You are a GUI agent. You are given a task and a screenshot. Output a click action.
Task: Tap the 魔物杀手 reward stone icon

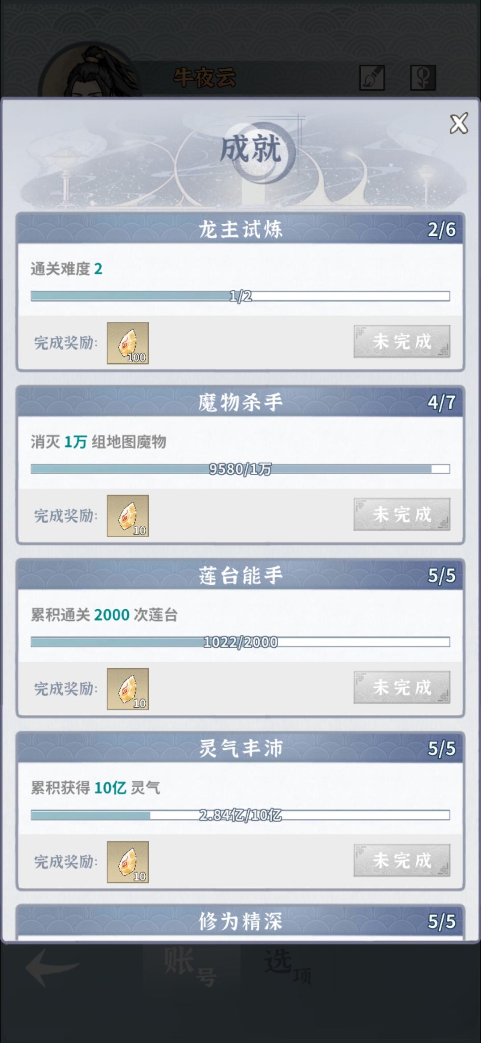pos(128,516)
